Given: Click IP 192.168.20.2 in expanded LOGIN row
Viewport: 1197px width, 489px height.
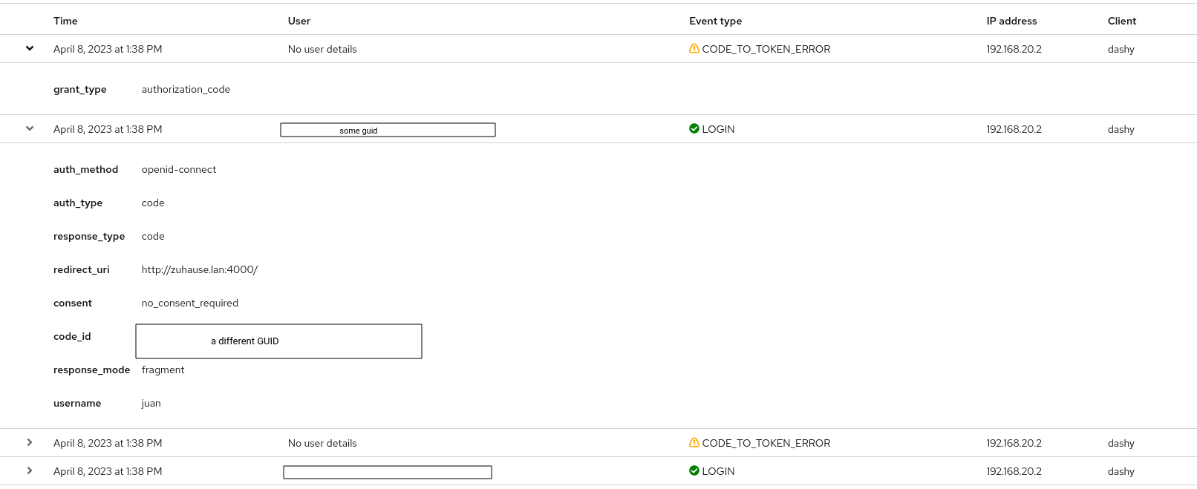Looking at the screenshot, I should 1014,129.
